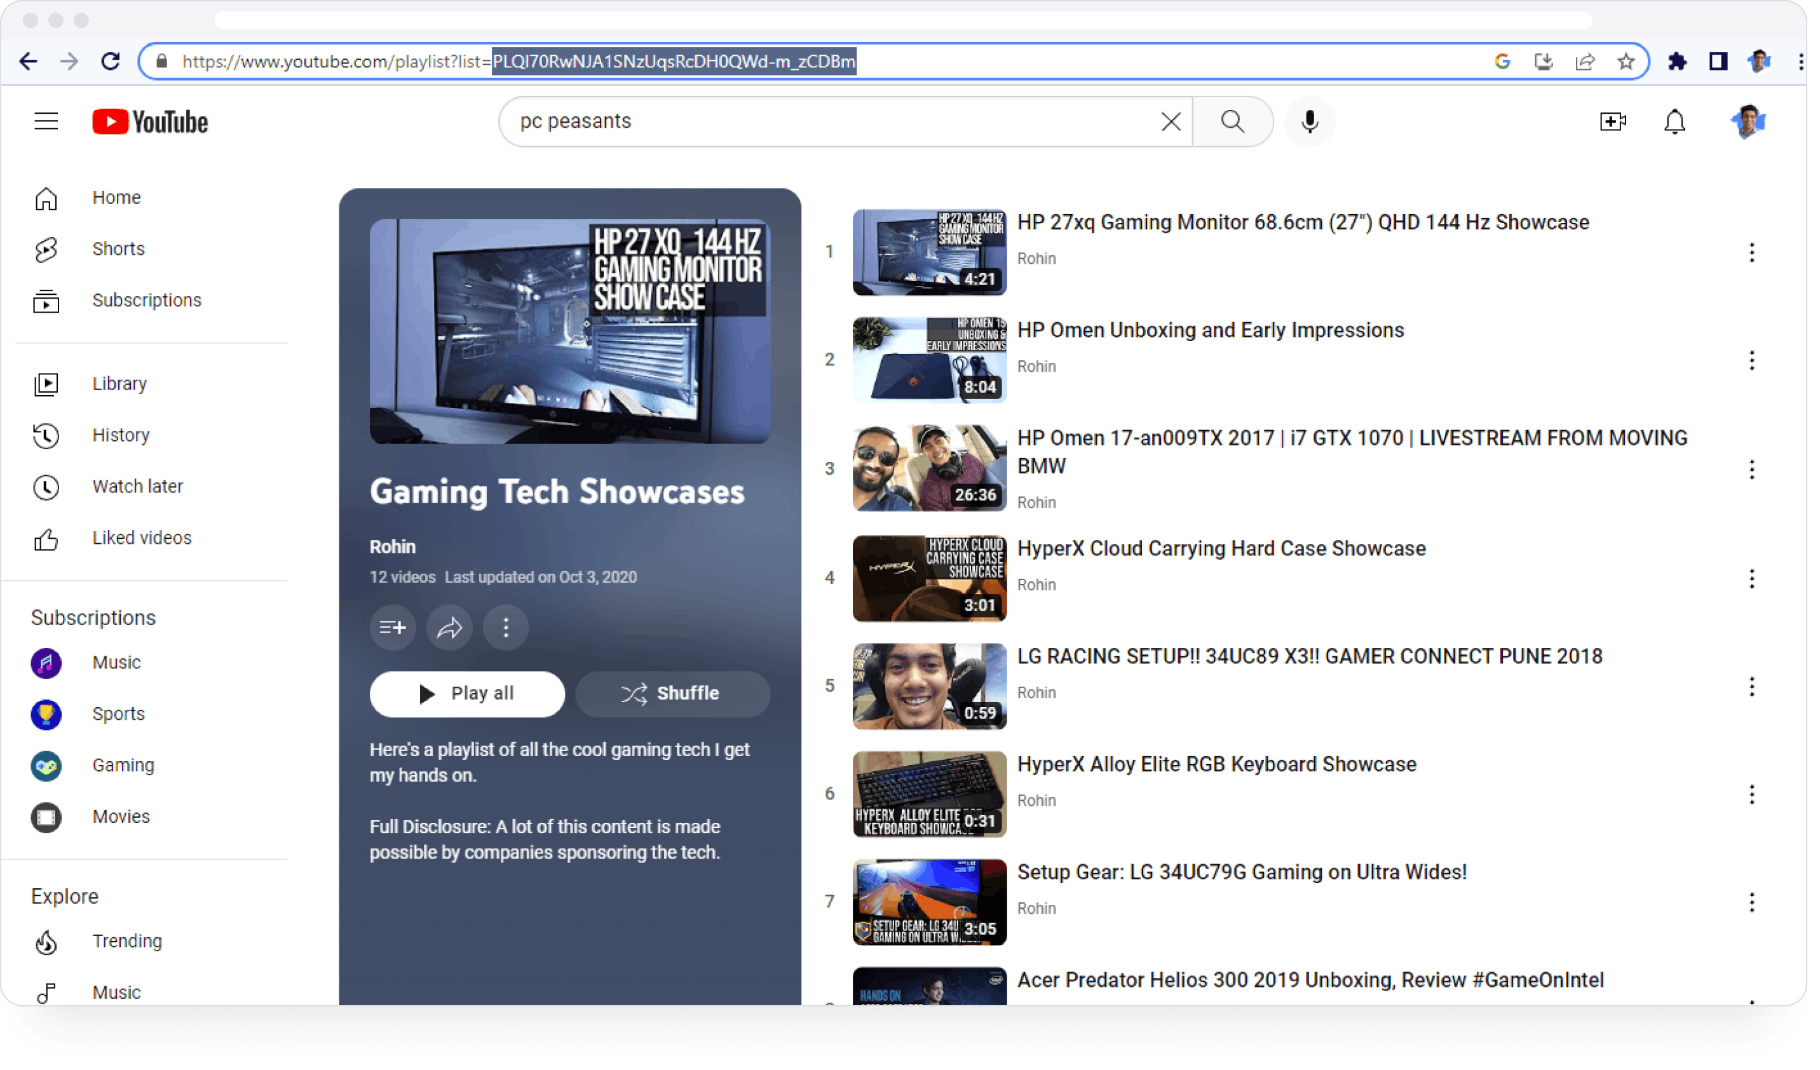Click the History icon in sidebar
The width and height of the screenshot is (1820, 1070).
46,435
